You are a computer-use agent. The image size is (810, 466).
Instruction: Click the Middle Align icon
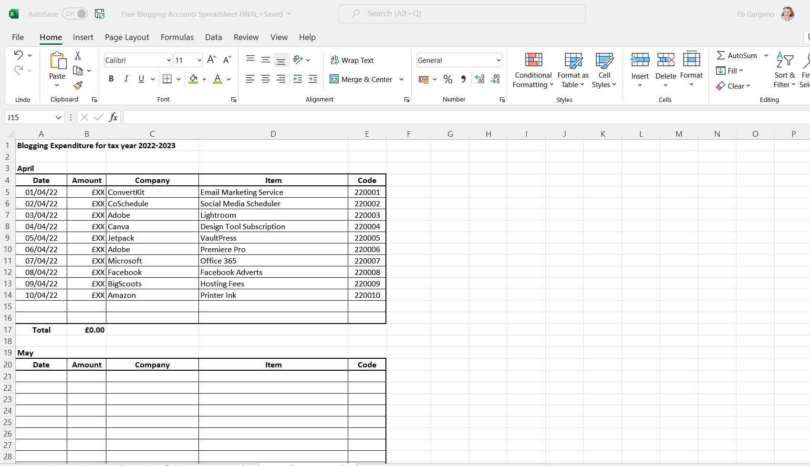[266, 60]
